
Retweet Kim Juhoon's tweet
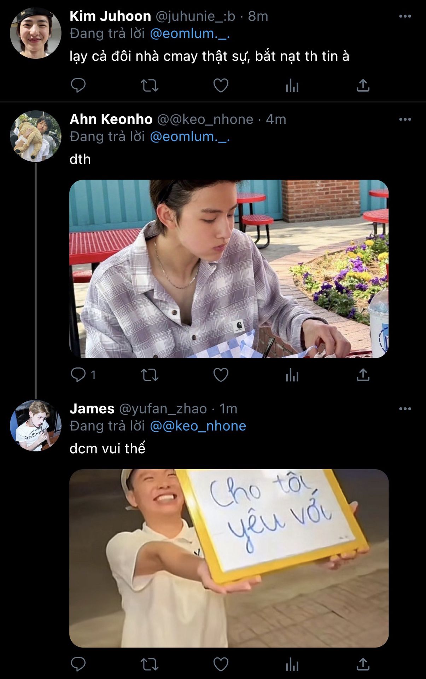point(150,86)
